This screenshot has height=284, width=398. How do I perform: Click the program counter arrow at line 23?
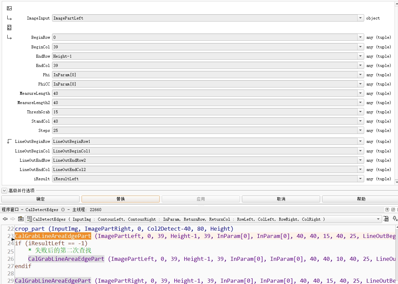13,239
